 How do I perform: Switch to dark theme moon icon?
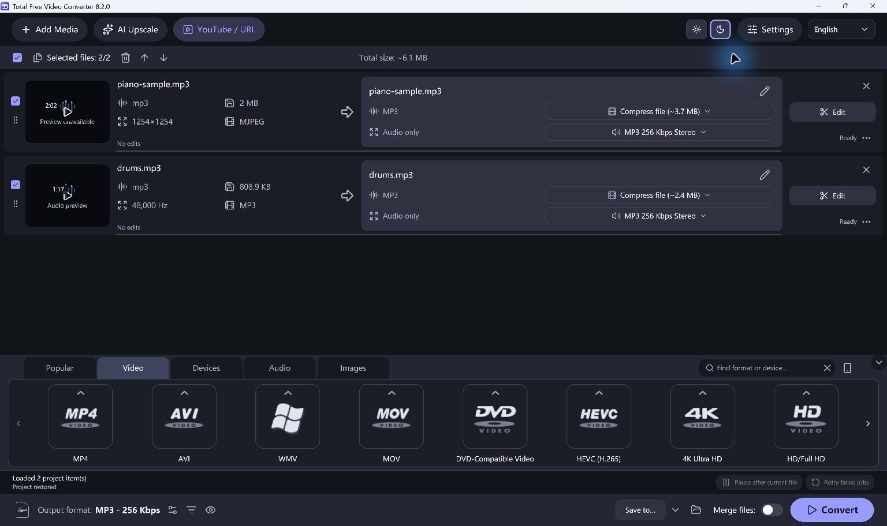720,29
